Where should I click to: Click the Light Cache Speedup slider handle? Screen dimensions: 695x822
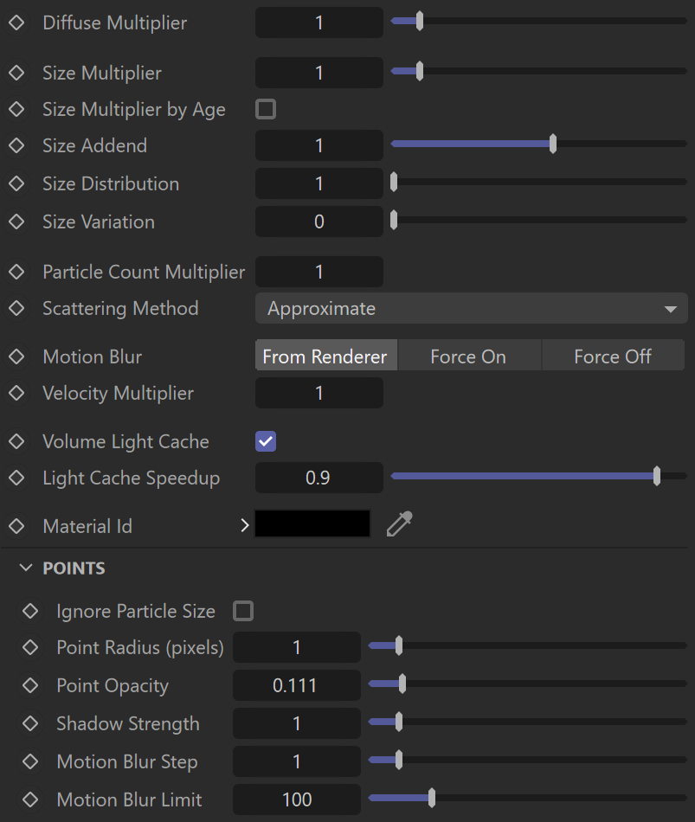click(657, 476)
